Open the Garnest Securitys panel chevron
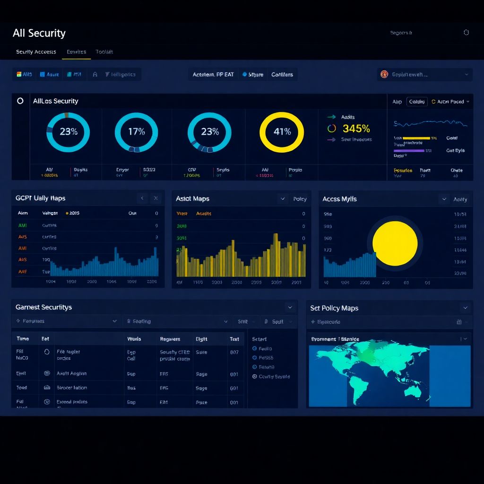Viewport: 484px width, 484px height. (x=290, y=307)
